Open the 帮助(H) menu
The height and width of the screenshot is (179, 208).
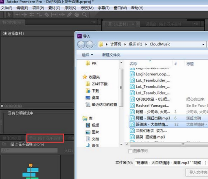[137, 8]
